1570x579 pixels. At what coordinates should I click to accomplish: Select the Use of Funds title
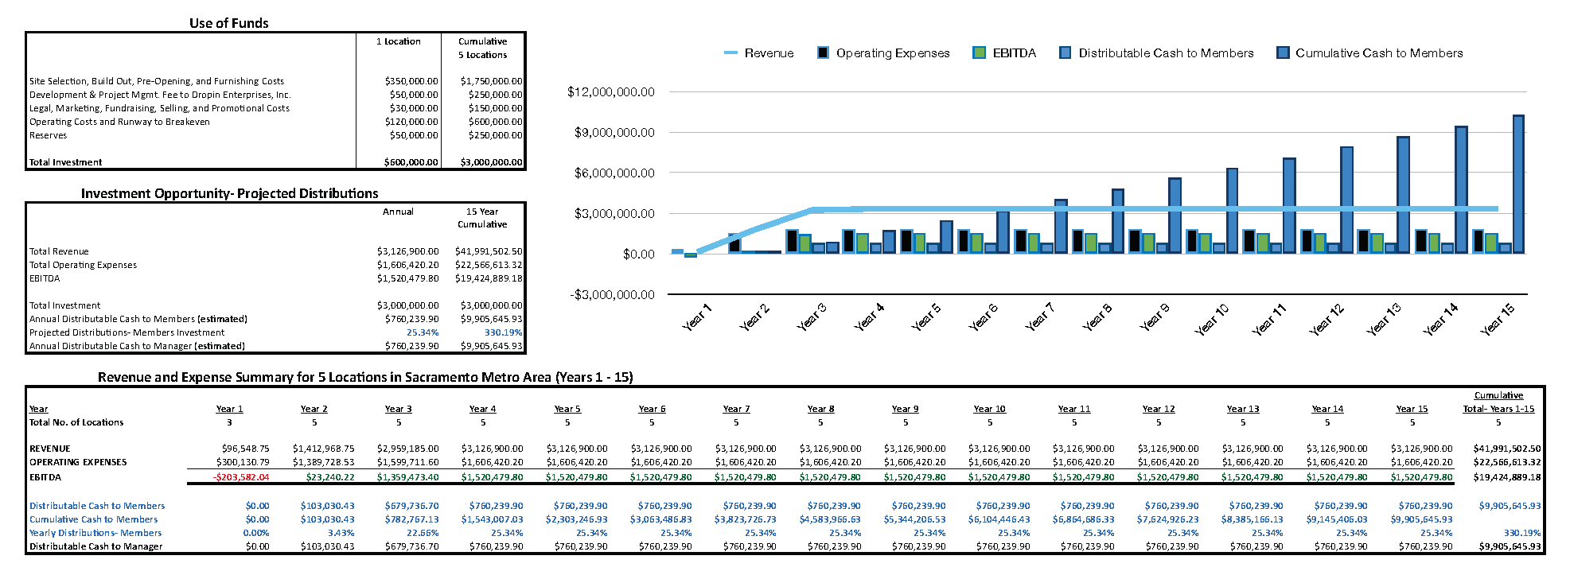click(228, 23)
